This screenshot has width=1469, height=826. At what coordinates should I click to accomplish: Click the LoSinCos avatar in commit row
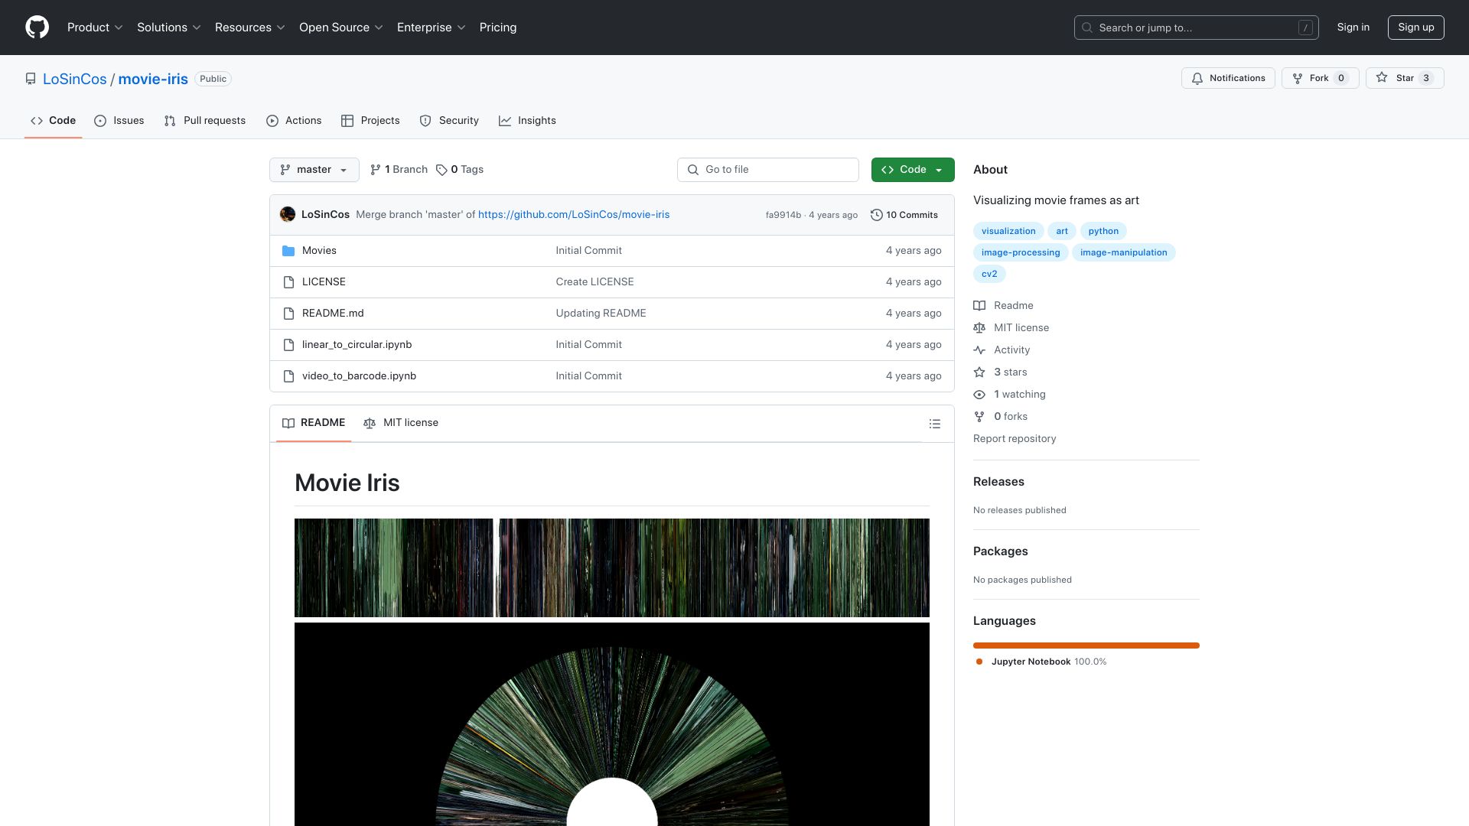(x=288, y=215)
